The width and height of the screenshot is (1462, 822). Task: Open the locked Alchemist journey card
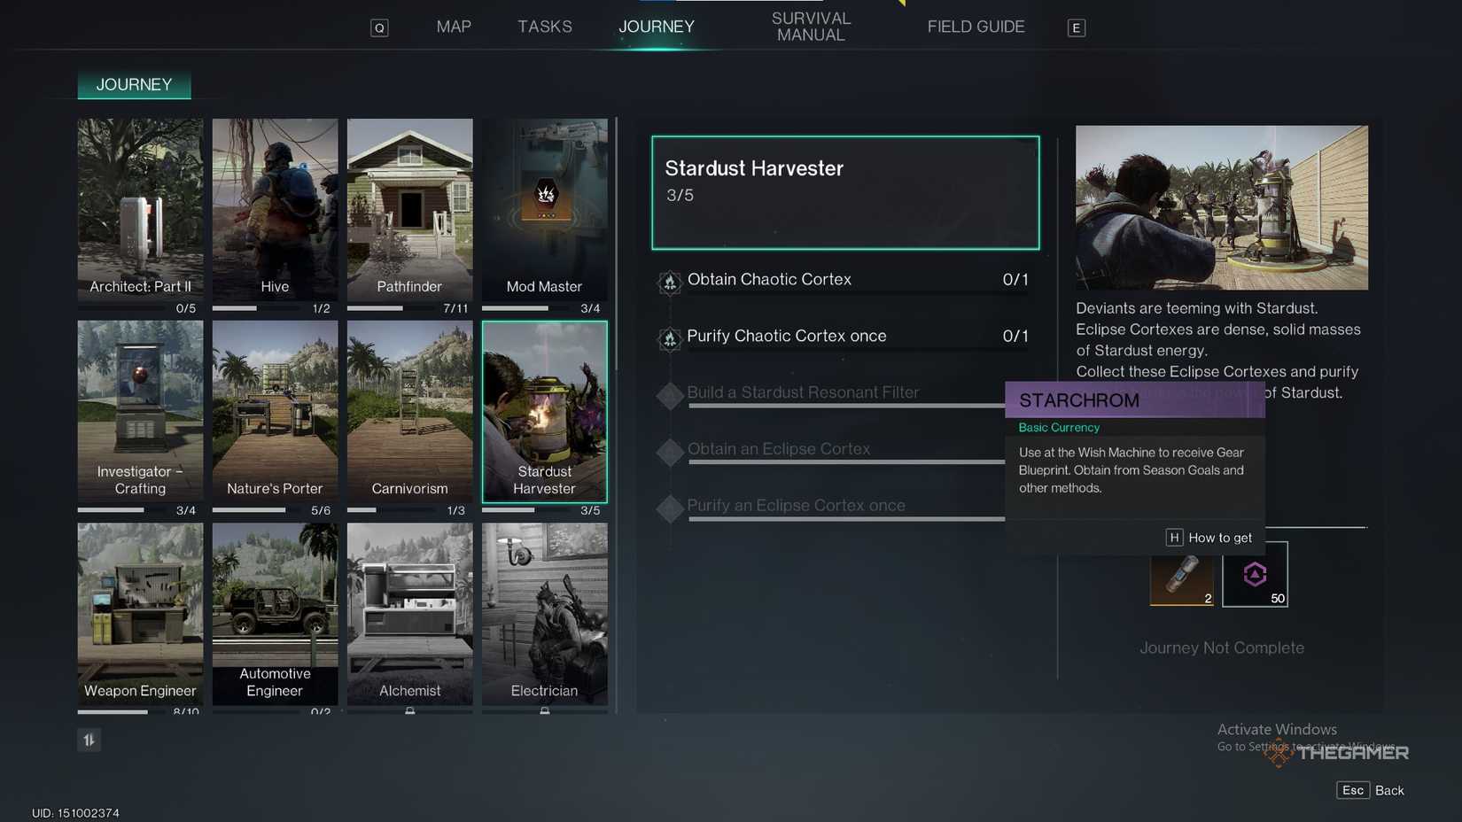click(409, 614)
